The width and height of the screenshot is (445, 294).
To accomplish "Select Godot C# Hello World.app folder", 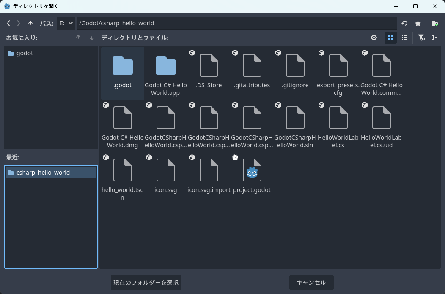I will tap(166, 73).
